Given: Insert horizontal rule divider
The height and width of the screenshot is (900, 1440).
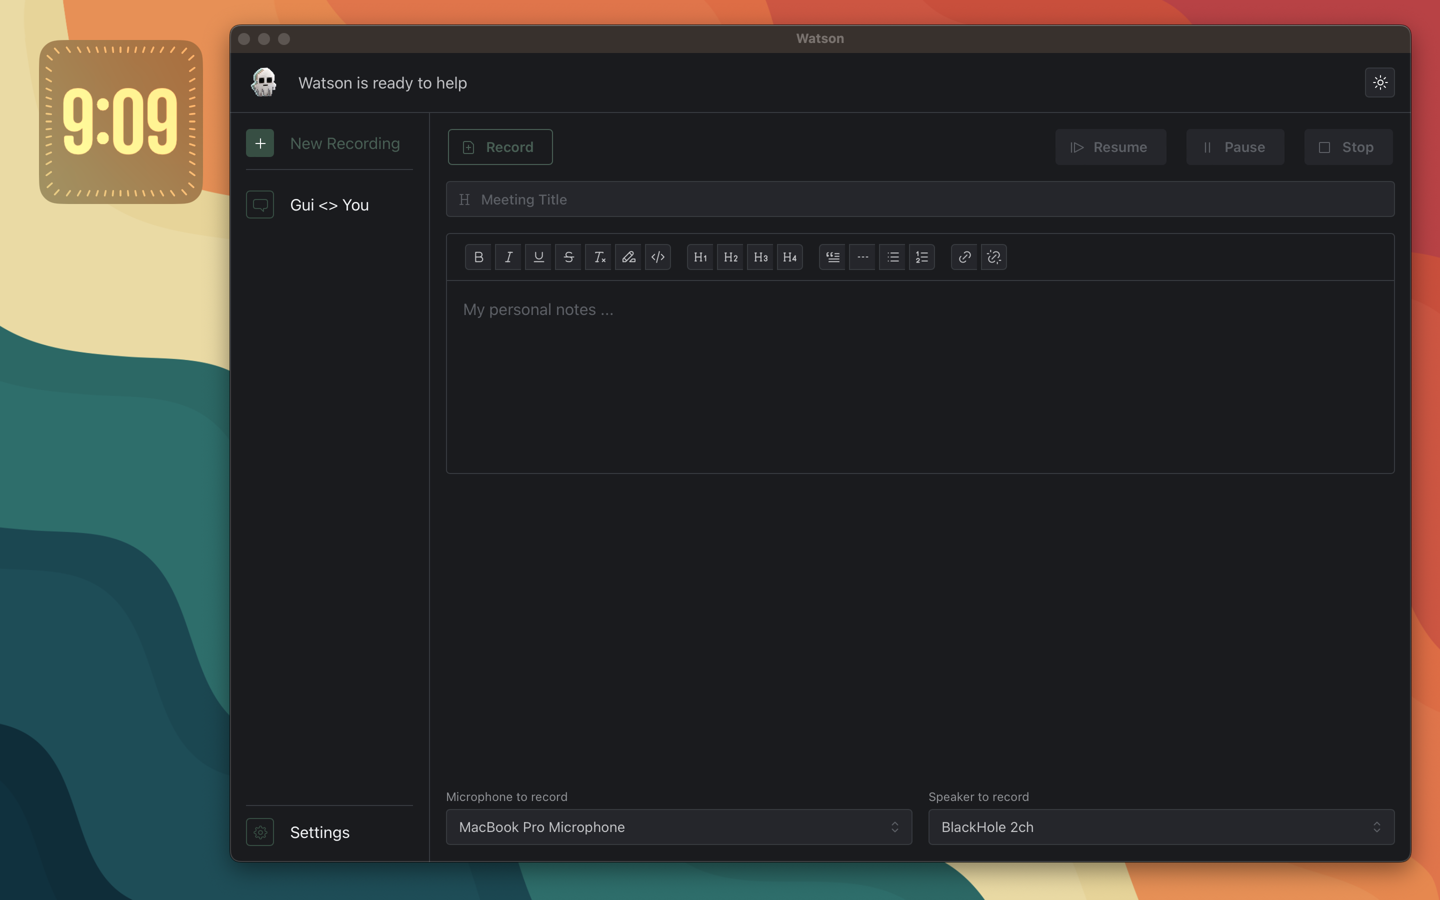Looking at the screenshot, I should pyautogui.click(x=862, y=257).
